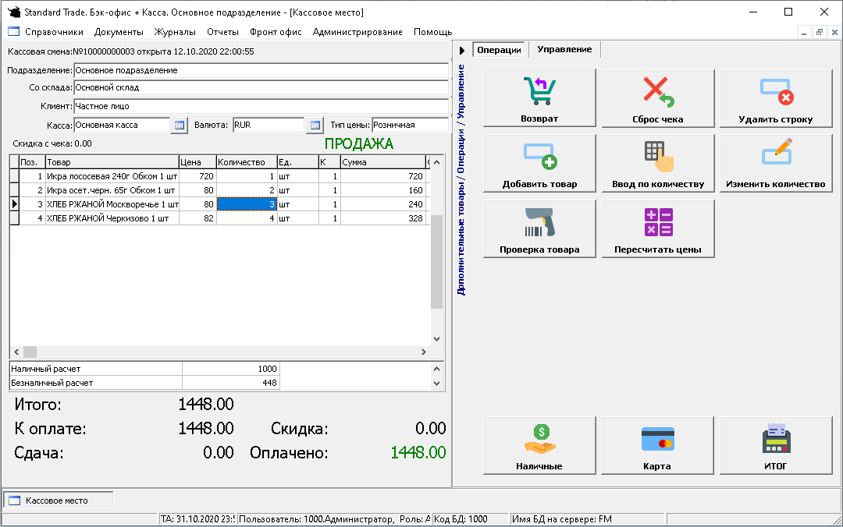Open Ввод по количеству keypad icon
This screenshot has height=527, width=843.
click(x=657, y=156)
